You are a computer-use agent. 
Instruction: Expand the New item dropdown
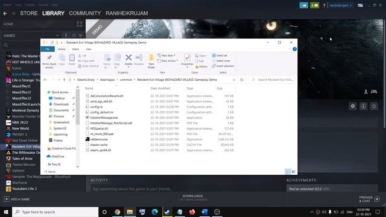point(166,55)
